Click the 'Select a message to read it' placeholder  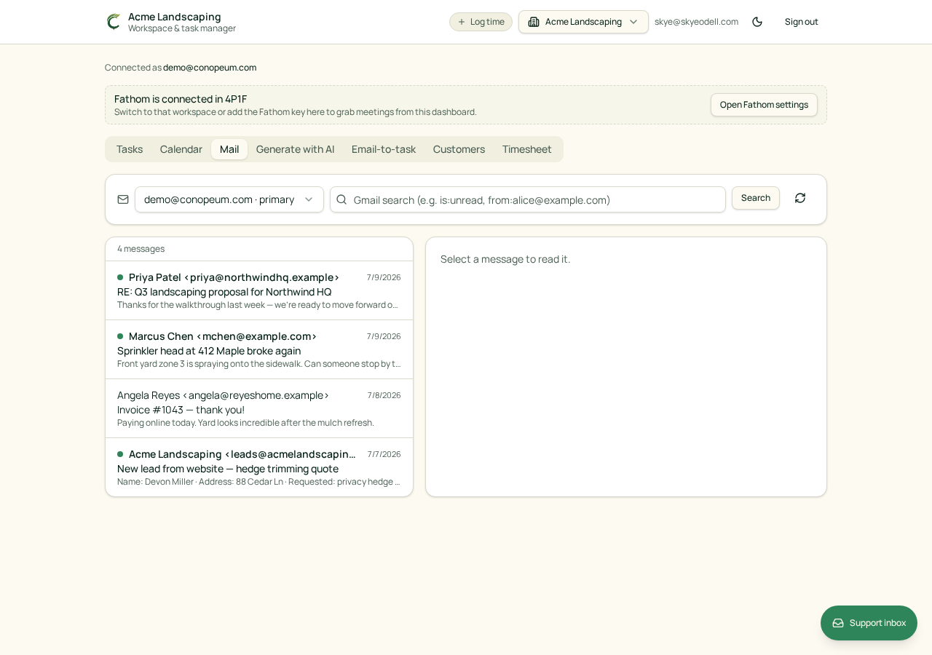tap(505, 259)
